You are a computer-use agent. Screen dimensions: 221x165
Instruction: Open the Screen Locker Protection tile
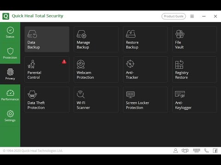coord(145,99)
